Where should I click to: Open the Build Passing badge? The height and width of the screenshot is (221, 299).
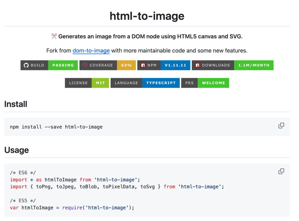pyautogui.click(x=49, y=65)
